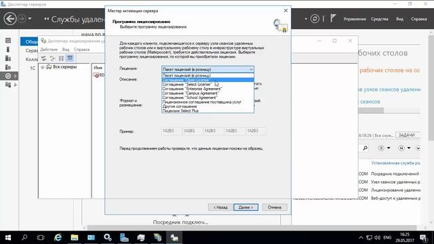Open the Средства menu in Server Manager
This screenshot has height=244, width=434.
380,19
